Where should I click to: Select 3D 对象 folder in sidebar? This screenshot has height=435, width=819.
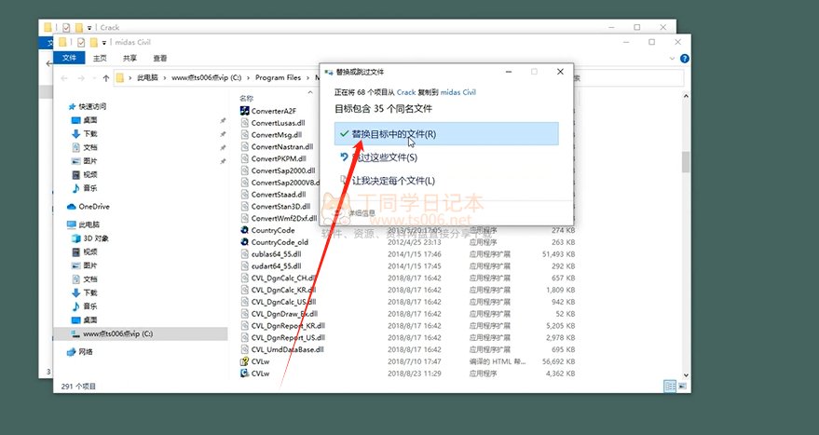point(95,238)
